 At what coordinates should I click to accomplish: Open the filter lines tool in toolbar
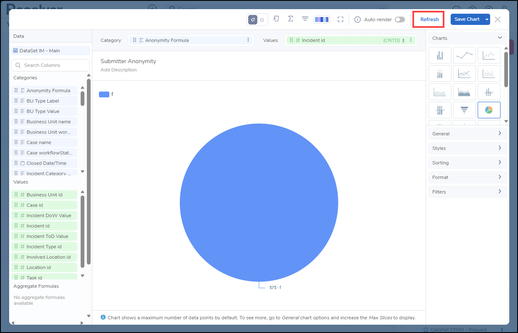(x=305, y=19)
